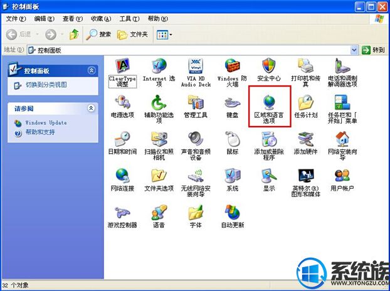Open the ClearType 调整 icon
The height and width of the screenshot is (291, 390).
coord(122,66)
